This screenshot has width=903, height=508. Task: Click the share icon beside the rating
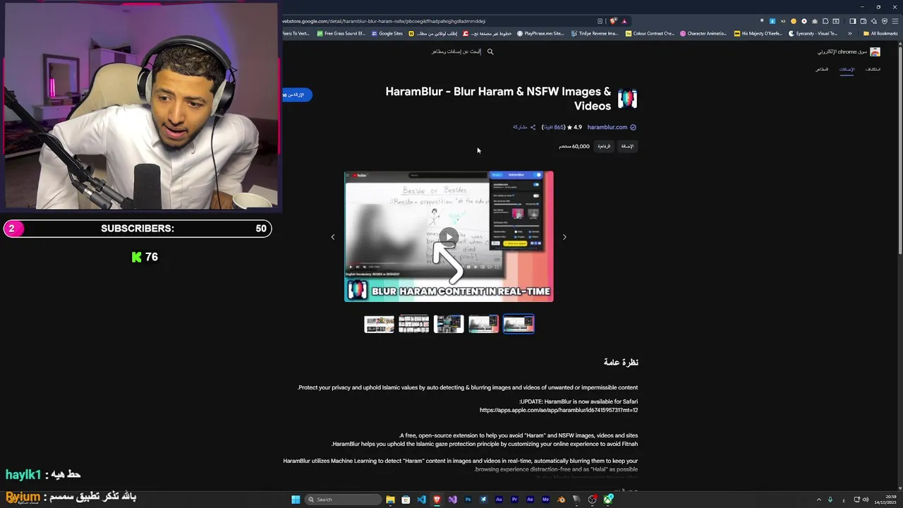click(x=533, y=127)
